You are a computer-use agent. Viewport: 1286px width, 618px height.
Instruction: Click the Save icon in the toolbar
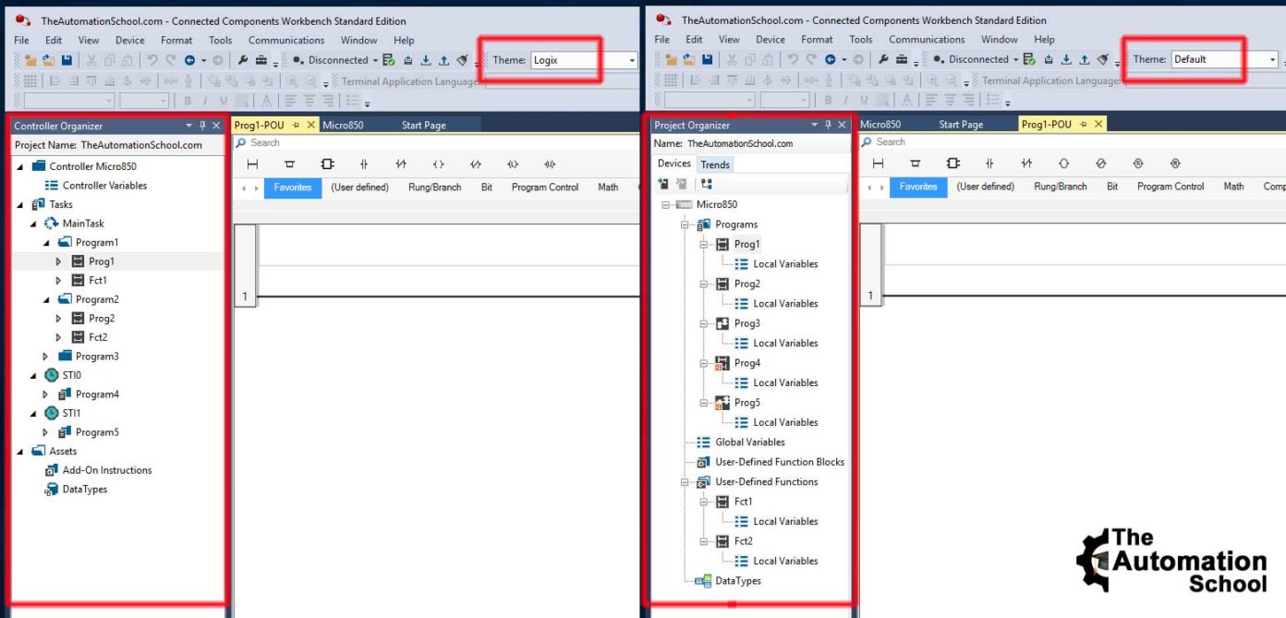pos(67,58)
